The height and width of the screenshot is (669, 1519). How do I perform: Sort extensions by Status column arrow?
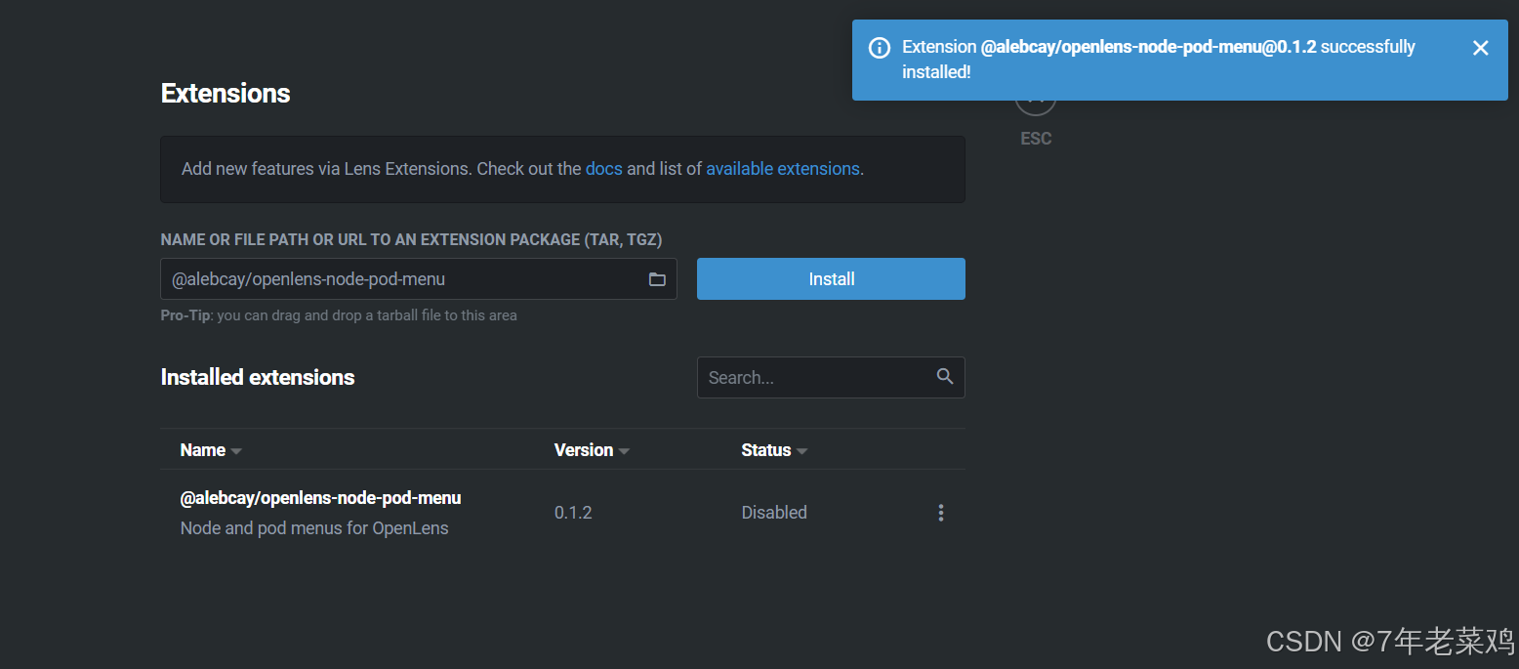coord(802,451)
